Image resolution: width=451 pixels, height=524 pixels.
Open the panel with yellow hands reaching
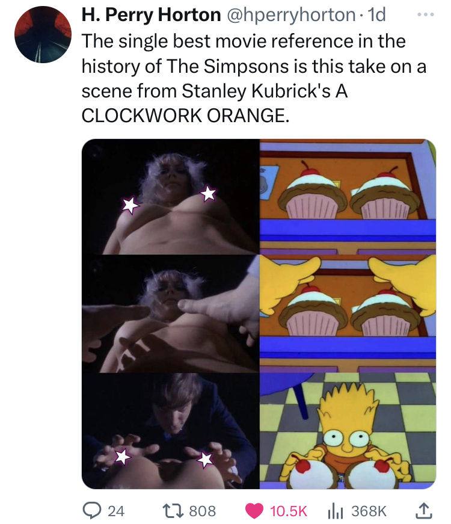(348, 313)
